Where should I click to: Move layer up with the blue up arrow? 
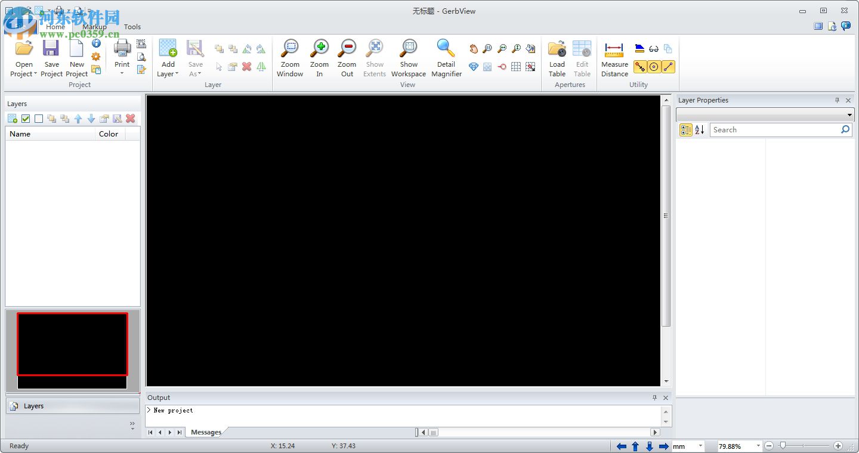78,119
